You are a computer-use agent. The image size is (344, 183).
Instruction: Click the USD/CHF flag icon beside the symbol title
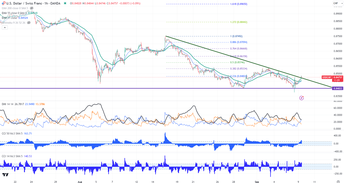click(3, 3)
